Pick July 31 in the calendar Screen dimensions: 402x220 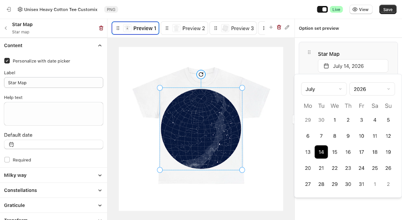(x=361, y=184)
